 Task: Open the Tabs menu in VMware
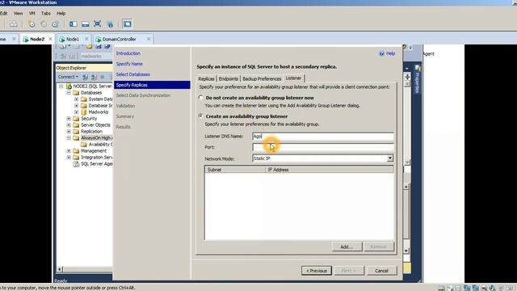tap(46, 13)
